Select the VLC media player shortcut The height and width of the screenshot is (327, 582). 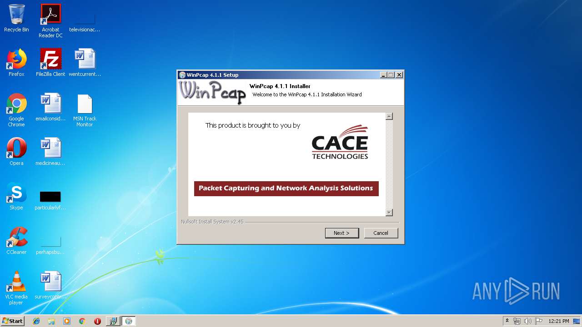click(x=16, y=288)
